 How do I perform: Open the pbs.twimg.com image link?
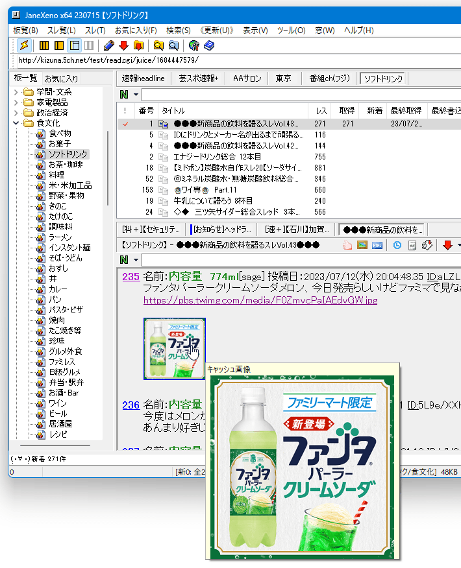click(x=260, y=300)
